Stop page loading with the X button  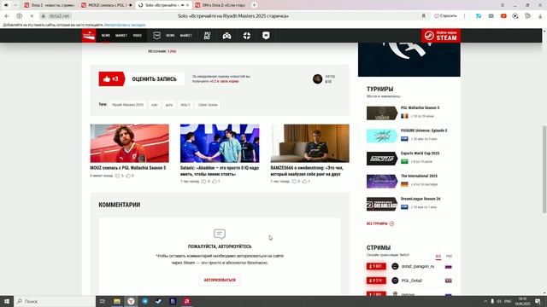32,16
